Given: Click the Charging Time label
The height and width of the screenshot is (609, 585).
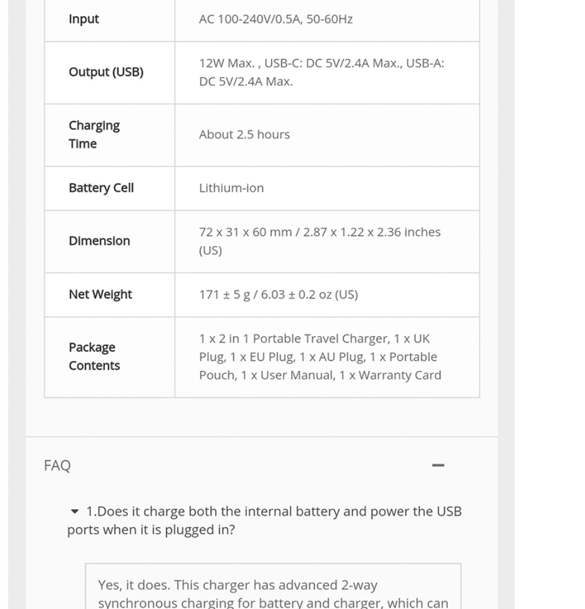Looking at the screenshot, I should pos(94,134).
